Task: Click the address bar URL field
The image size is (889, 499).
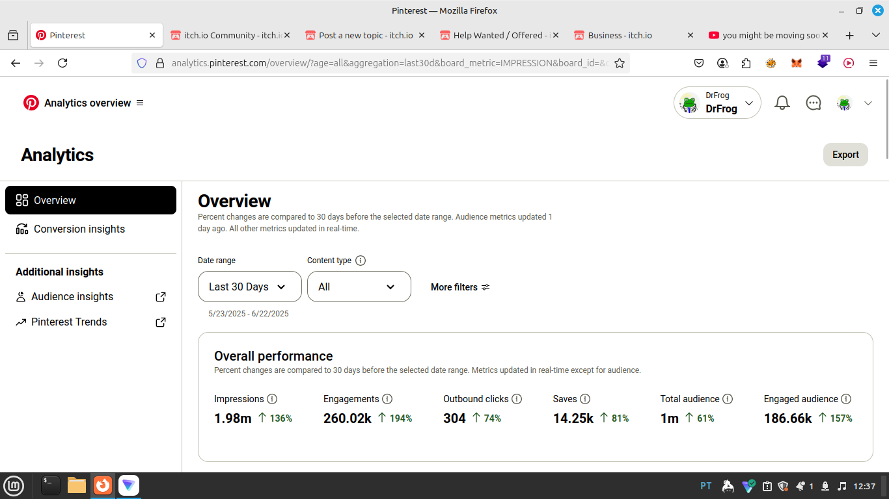Action: [x=390, y=63]
